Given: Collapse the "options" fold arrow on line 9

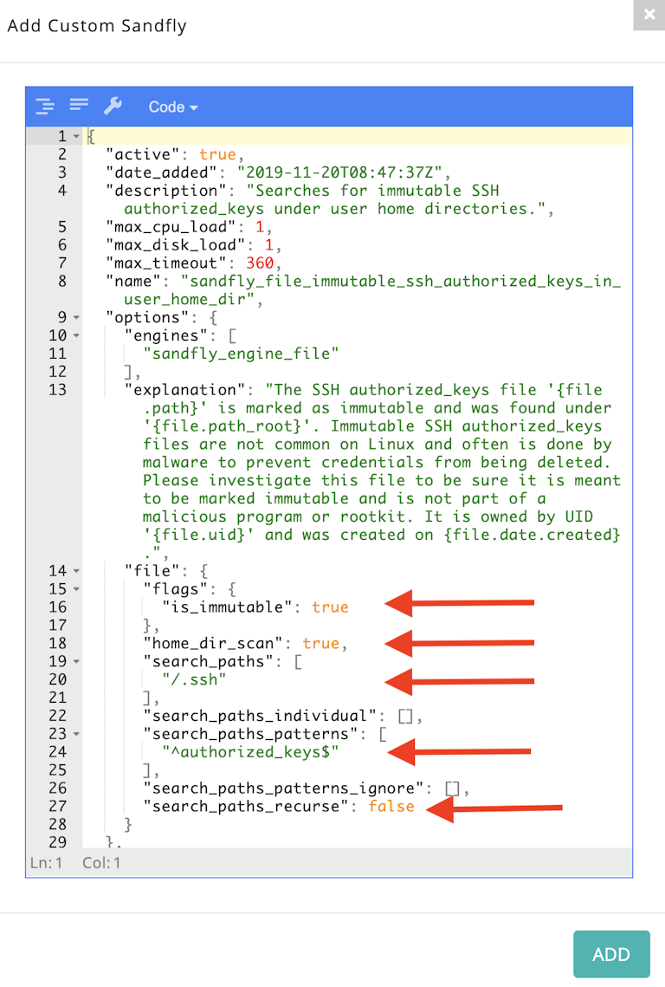Looking at the screenshot, I should 76,318.
